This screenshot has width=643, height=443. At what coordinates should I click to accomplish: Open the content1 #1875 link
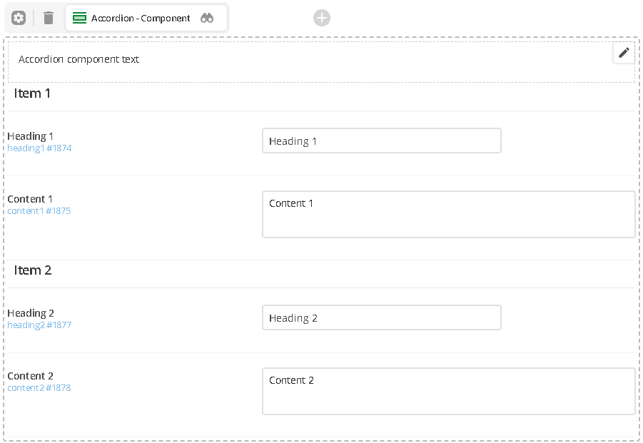[39, 210]
